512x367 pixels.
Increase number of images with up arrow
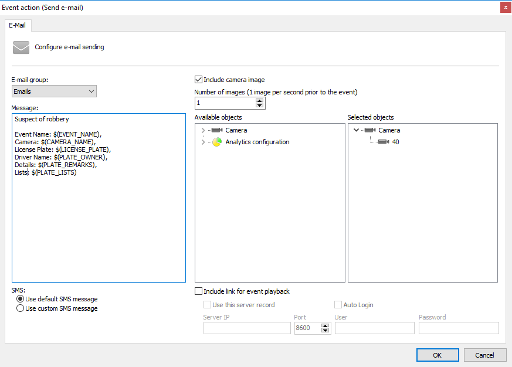pos(259,100)
